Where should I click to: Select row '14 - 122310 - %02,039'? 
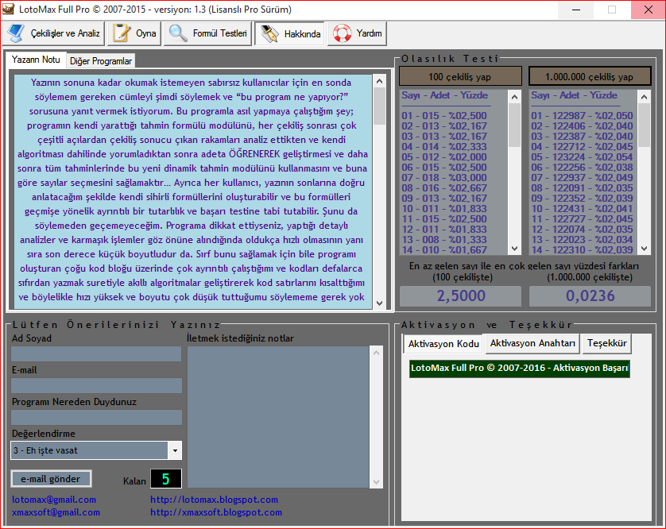click(x=582, y=249)
